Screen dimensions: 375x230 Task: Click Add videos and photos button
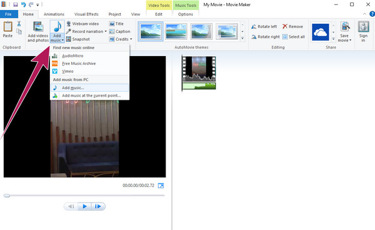pyautogui.click(x=38, y=32)
